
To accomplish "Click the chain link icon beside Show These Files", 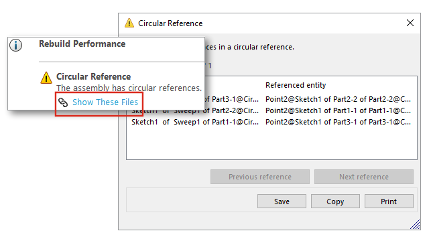I will click(x=63, y=102).
